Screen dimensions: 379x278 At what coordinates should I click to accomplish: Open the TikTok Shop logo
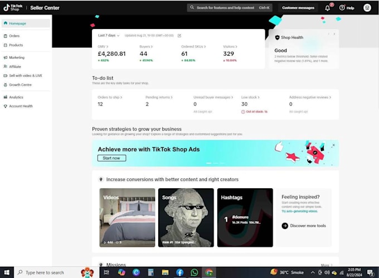(13, 8)
